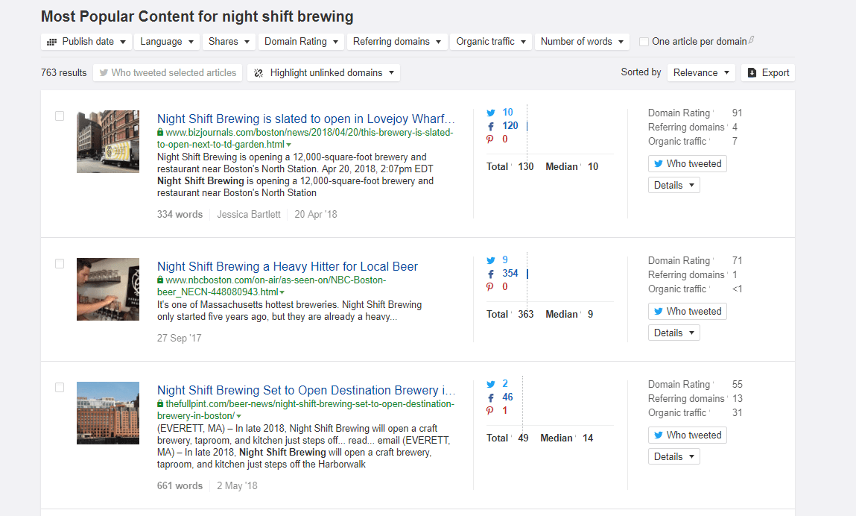Click the '334 words' label
Viewport: 856px width, 516px height.
pyautogui.click(x=180, y=214)
